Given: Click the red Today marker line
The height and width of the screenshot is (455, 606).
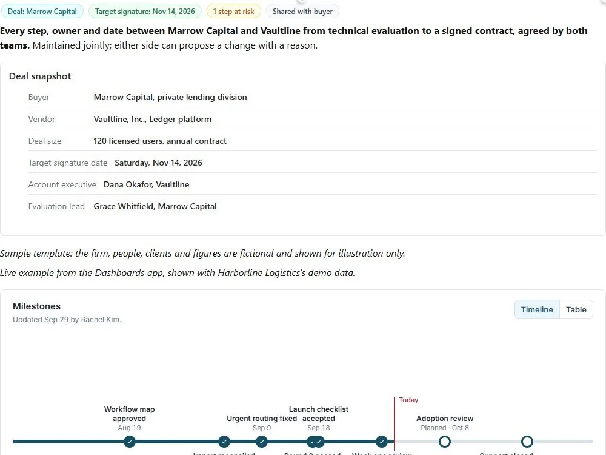Looking at the screenshot, I should coord(395,423).
